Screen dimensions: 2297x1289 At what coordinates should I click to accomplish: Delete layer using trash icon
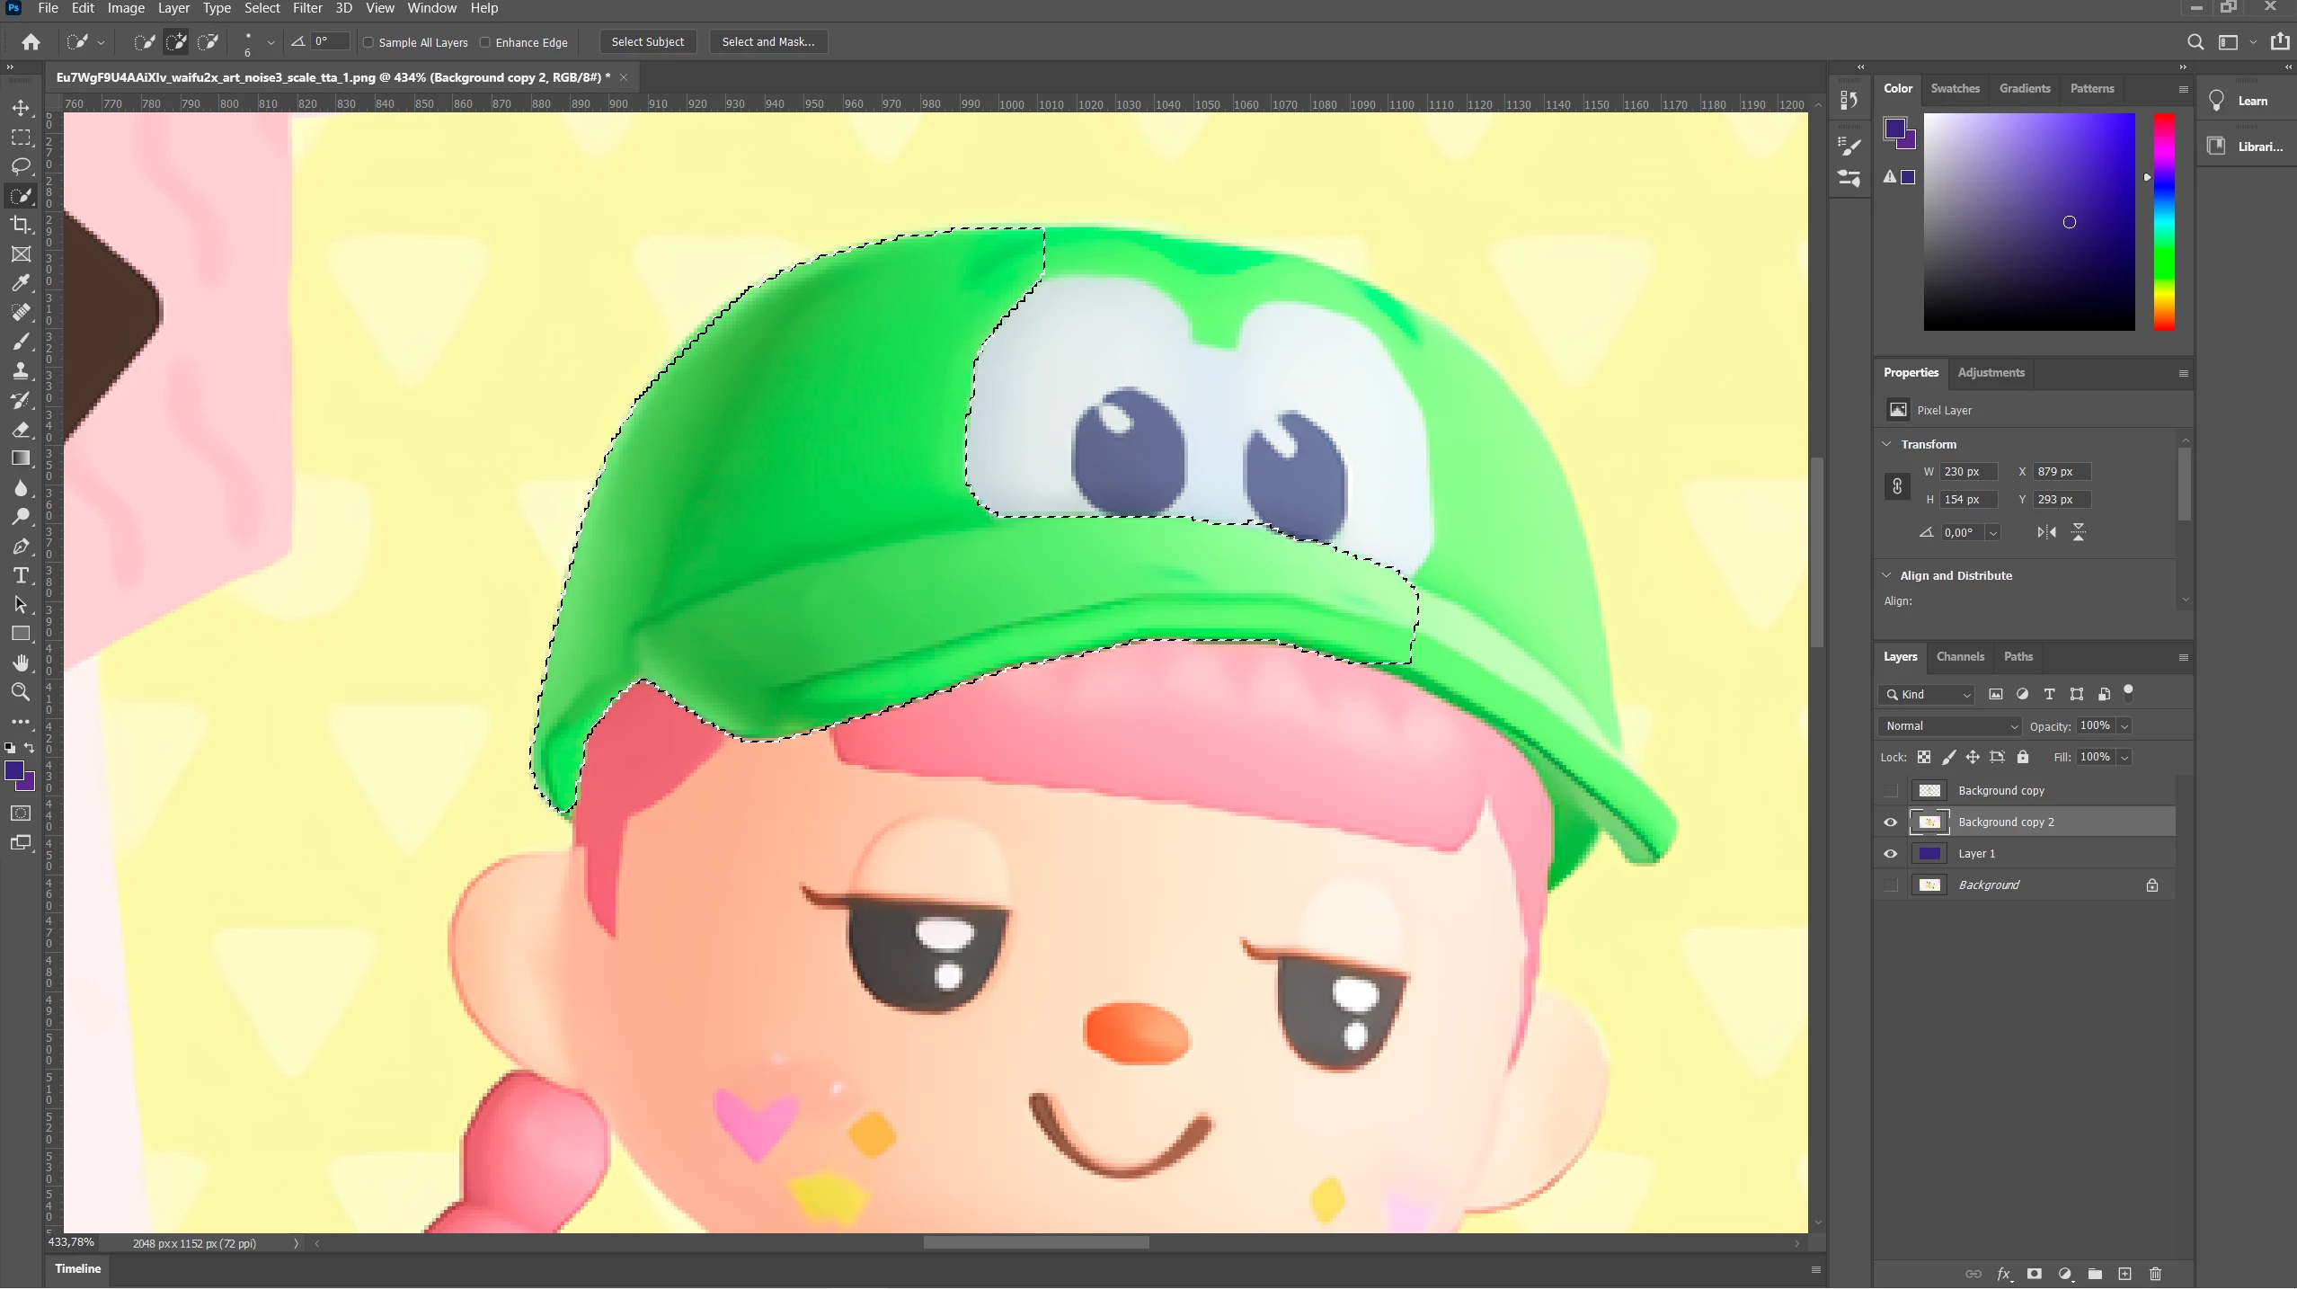(2155, 1274)
